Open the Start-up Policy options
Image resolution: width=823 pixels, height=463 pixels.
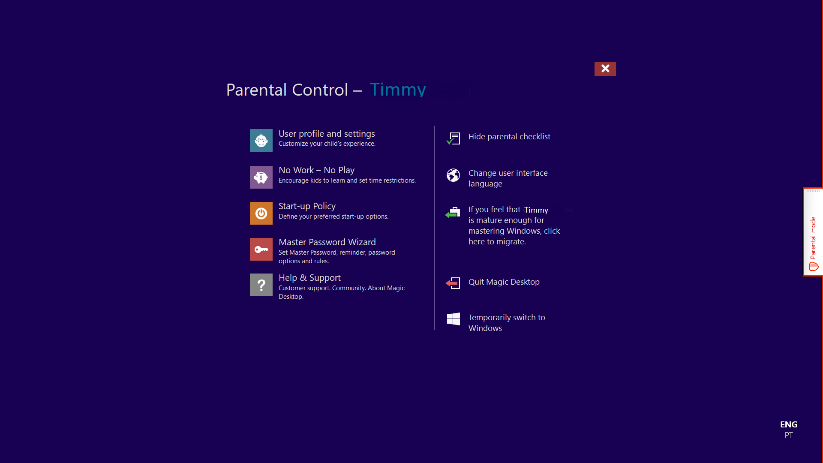307,206
